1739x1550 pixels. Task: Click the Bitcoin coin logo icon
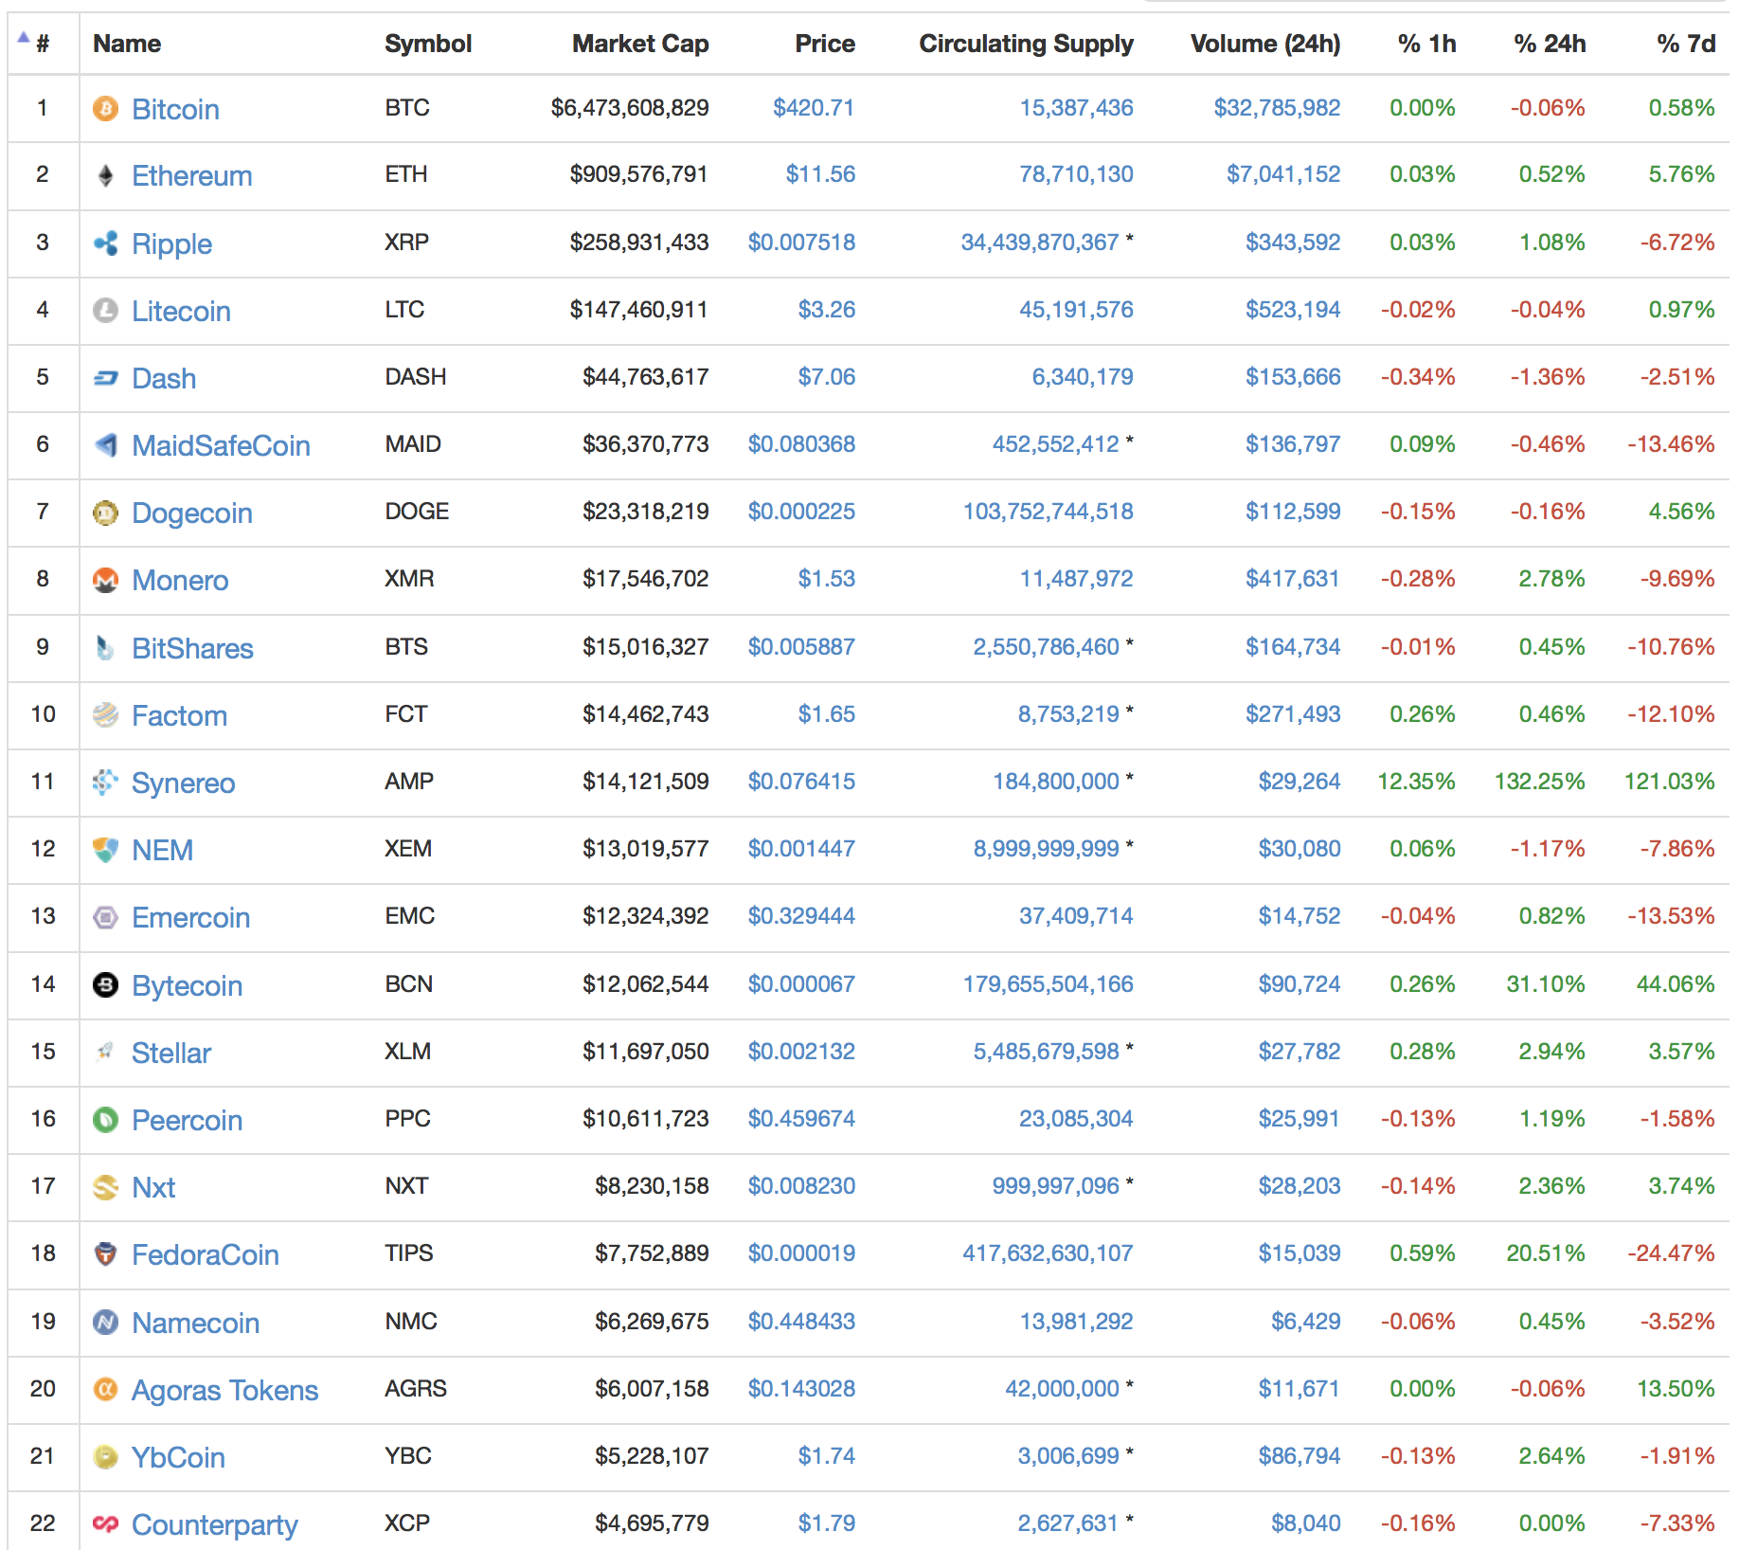tap(105, 109)
